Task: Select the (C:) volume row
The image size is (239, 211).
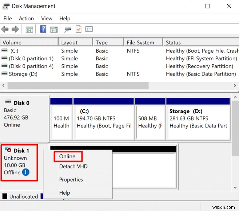Action: [x=119, y=50]
